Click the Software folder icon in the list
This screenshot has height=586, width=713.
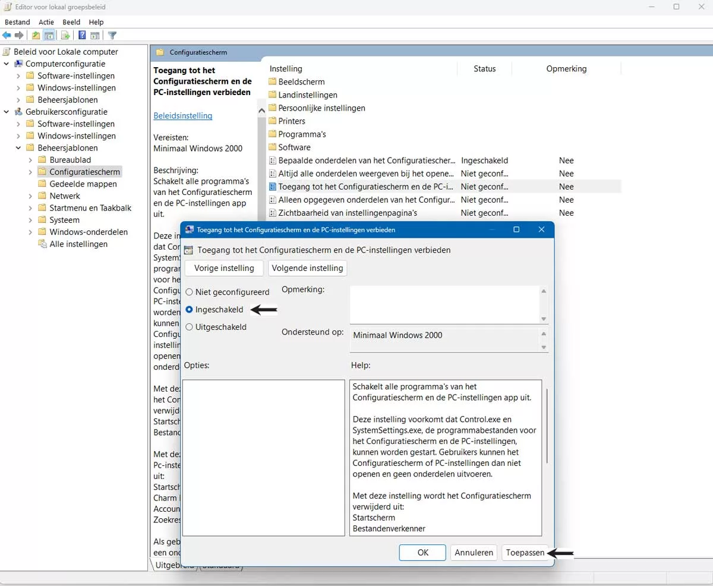tap(273, 147)
